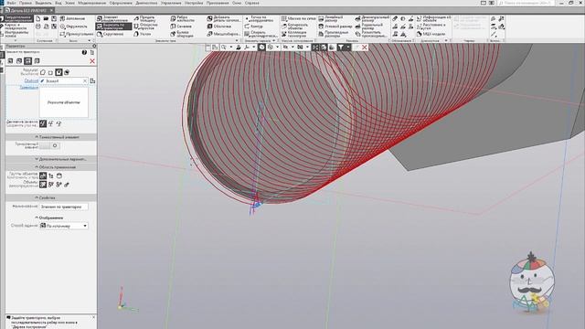Clear the Эскиз4 section field
The image size is (585, 329).
click(x=85, y=81)
